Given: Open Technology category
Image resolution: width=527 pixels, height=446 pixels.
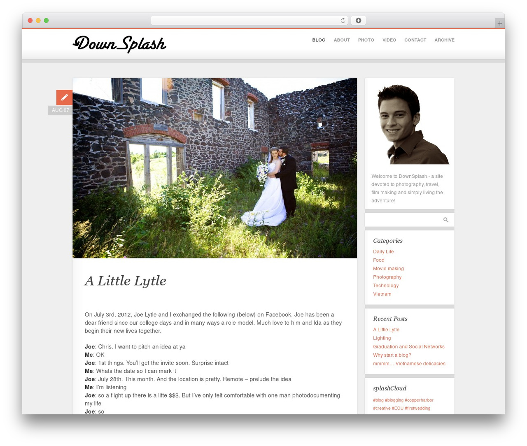Looking at the screenshot, I should coord(386,286).
